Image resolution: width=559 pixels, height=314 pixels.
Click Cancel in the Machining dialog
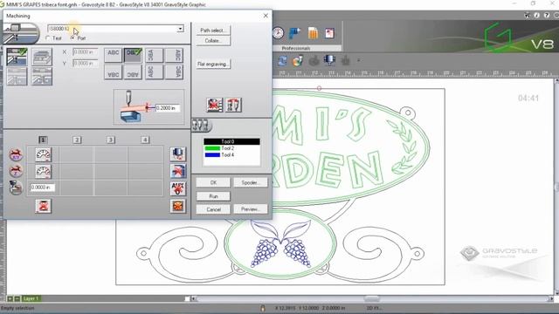(213, 209)
